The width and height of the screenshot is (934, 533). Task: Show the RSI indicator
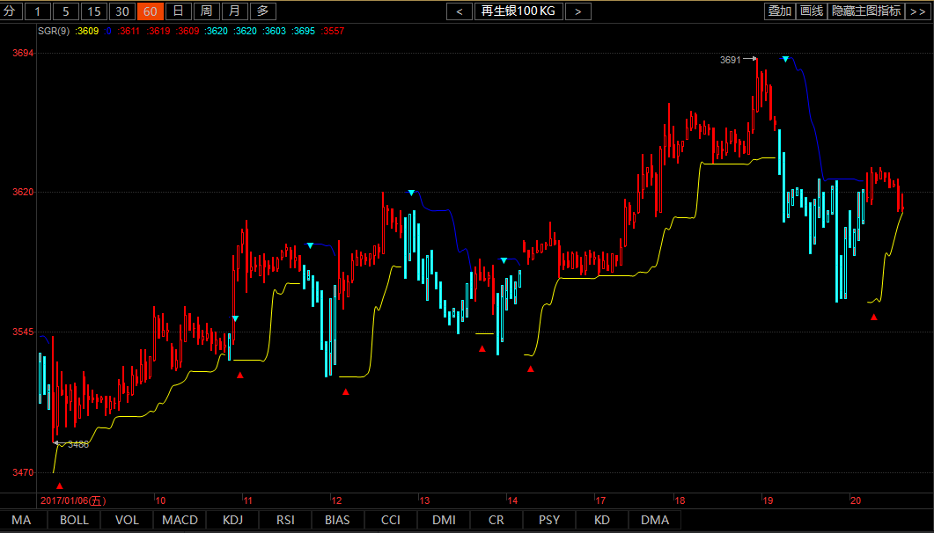285,520
